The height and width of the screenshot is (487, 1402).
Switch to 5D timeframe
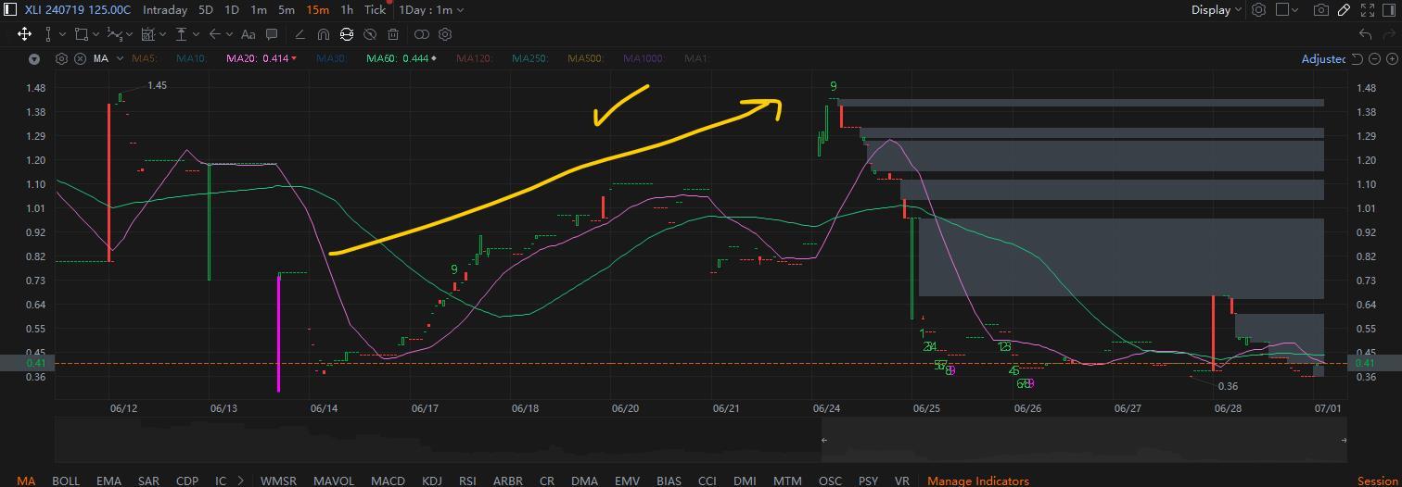tap(206, 9)
